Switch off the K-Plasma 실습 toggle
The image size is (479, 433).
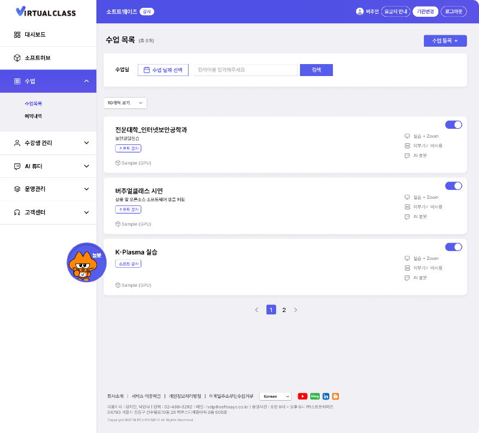point(453,247)
